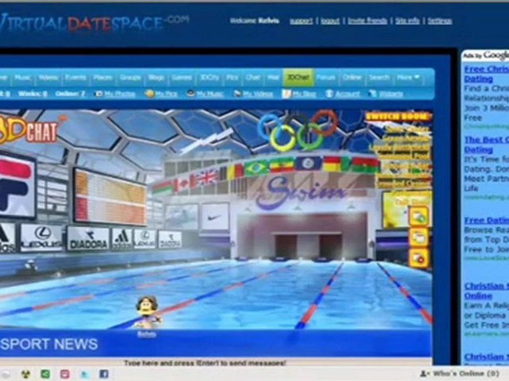Open My Pics with the smiley icon

(x=161, y=94)
